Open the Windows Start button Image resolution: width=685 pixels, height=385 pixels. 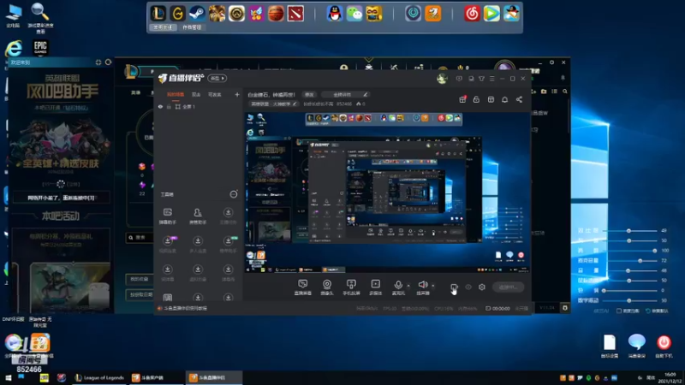(8, 378)
